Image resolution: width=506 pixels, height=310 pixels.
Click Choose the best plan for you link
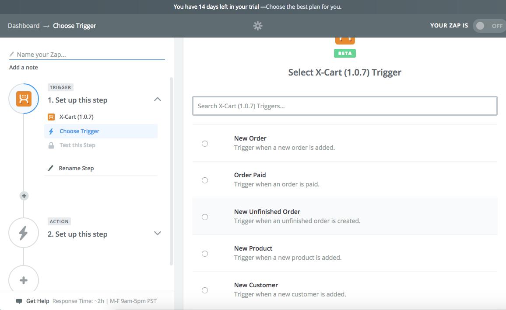[304, 7]
